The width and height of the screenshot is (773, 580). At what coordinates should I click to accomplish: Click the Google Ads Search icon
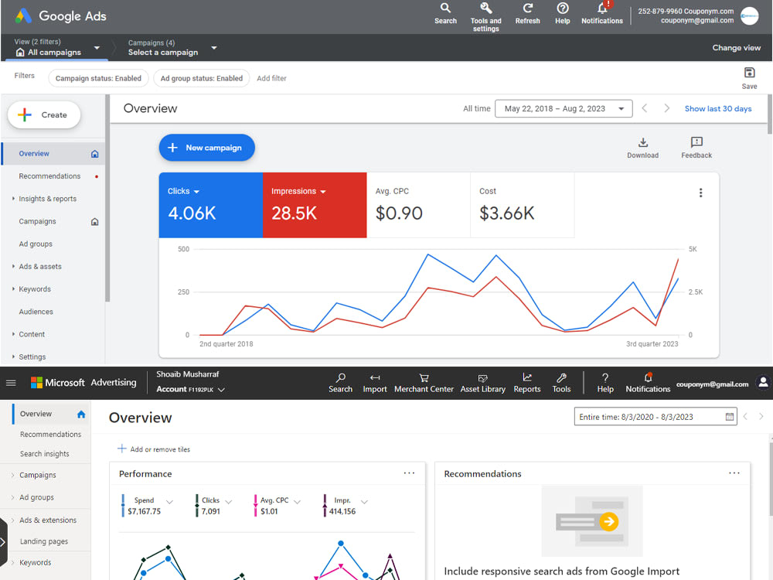coord(445,9)
